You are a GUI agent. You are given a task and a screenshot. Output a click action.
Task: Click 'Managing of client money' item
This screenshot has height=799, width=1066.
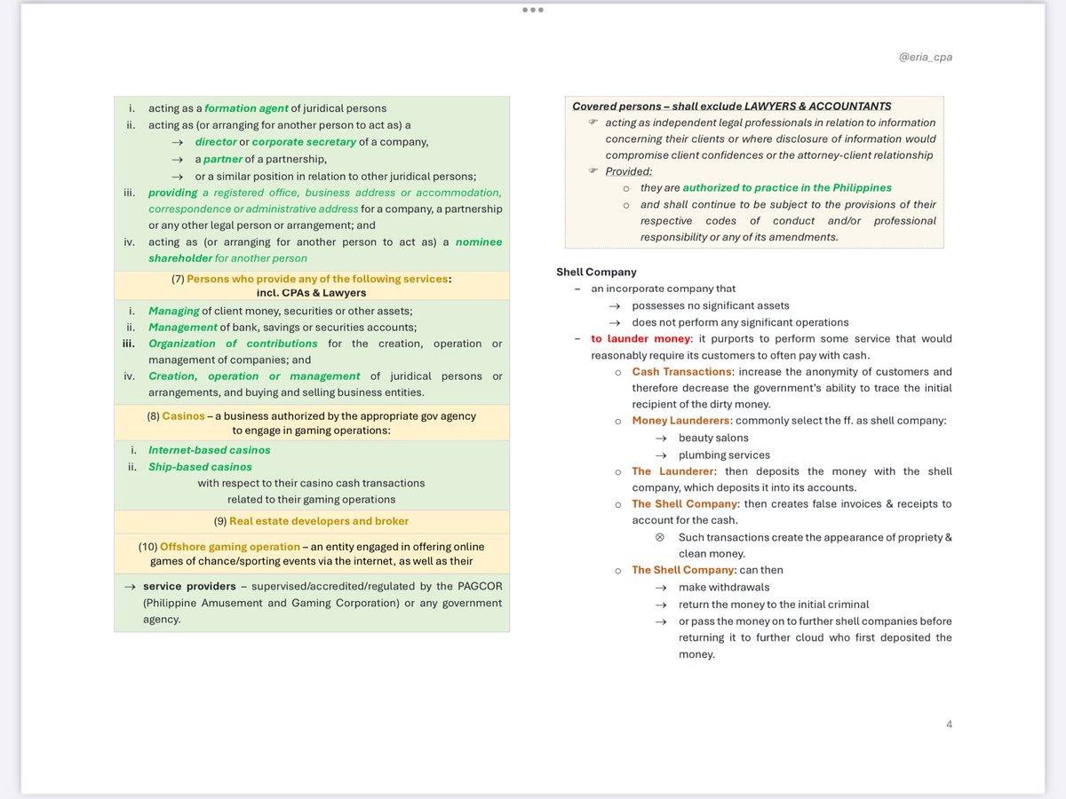click(x=280, y=311)
